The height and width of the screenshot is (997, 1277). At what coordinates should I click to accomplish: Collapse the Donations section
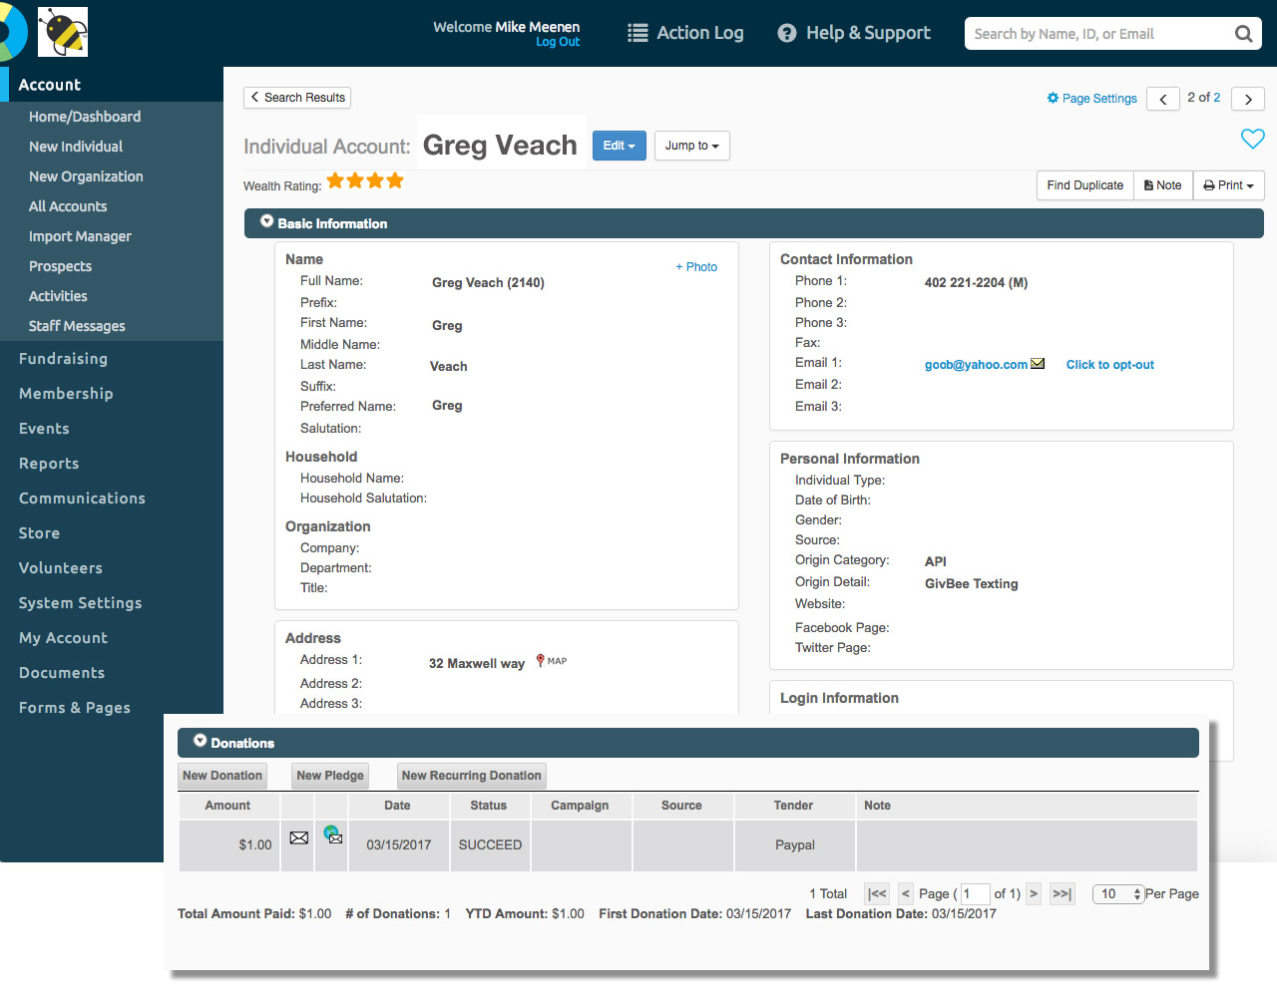[x=201, y=741]
